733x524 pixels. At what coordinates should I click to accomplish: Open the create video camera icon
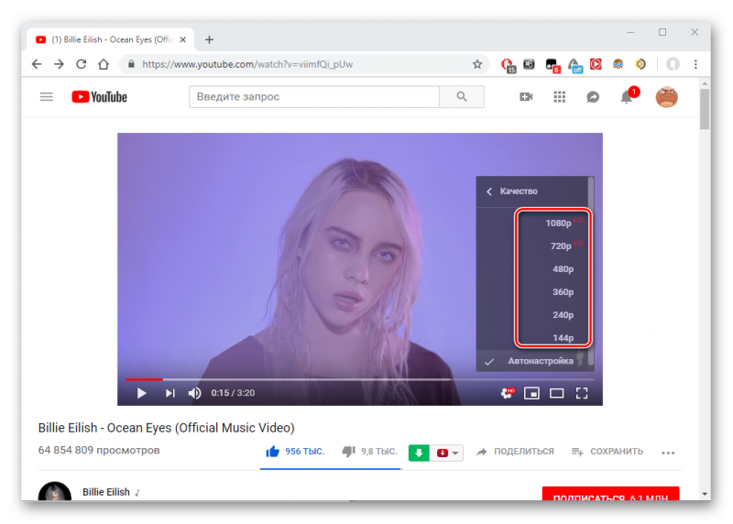[x=526, y=97]
